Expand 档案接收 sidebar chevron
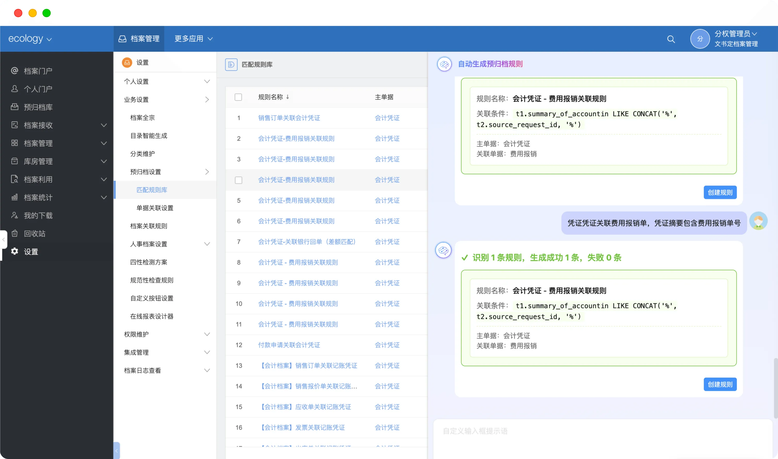Screen dimensions: 778x459 (x=104, y=125)
